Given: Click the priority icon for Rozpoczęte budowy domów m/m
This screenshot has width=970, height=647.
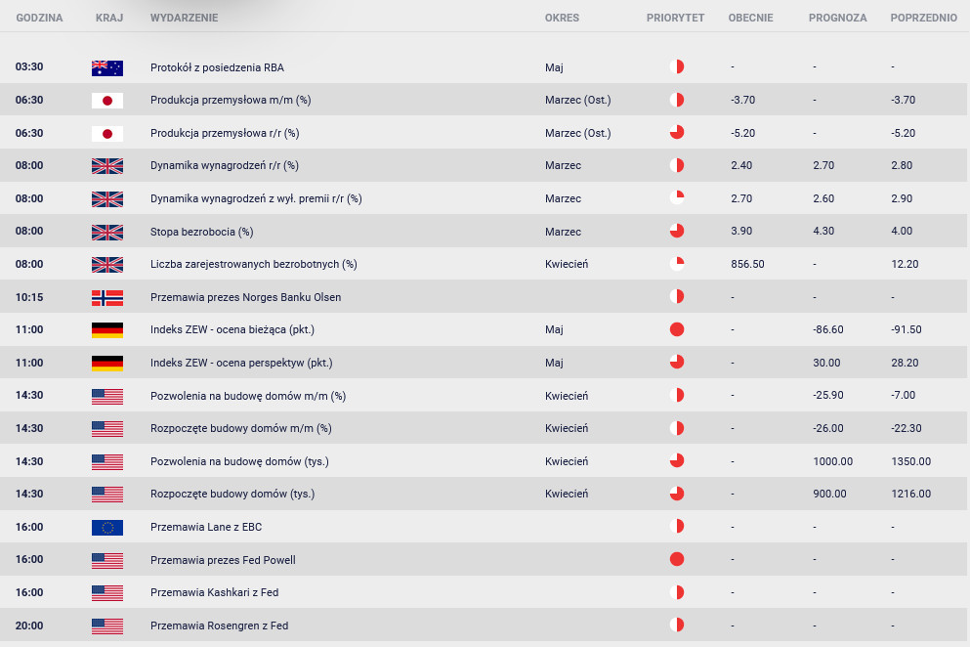Looking at the screenshot, I should pos(677,428).
